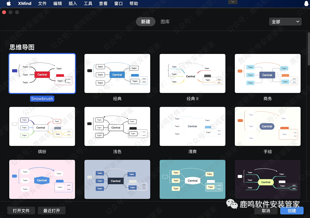Click the Apple logo menu icon
Screen dimensions: 310x218
click(x=8, y=3)
